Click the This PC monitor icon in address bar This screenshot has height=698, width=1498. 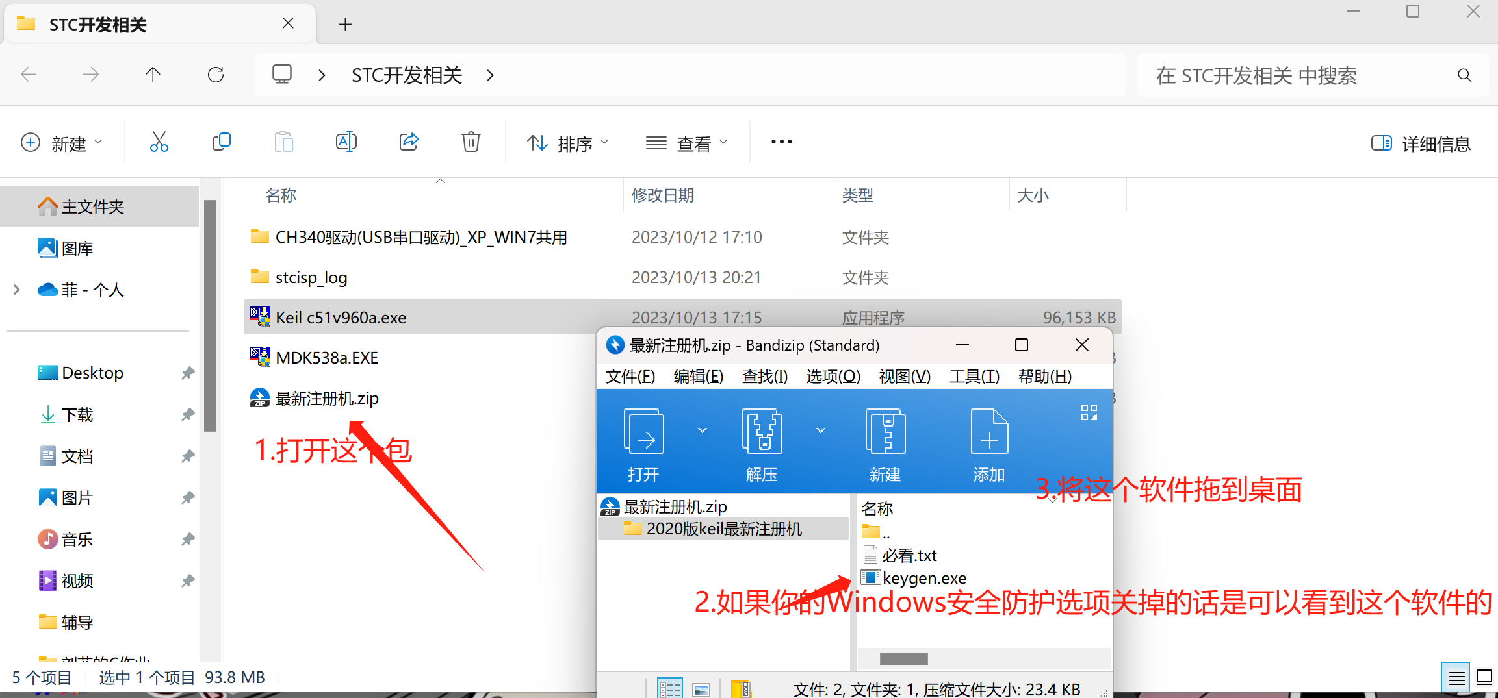[282, 75]
